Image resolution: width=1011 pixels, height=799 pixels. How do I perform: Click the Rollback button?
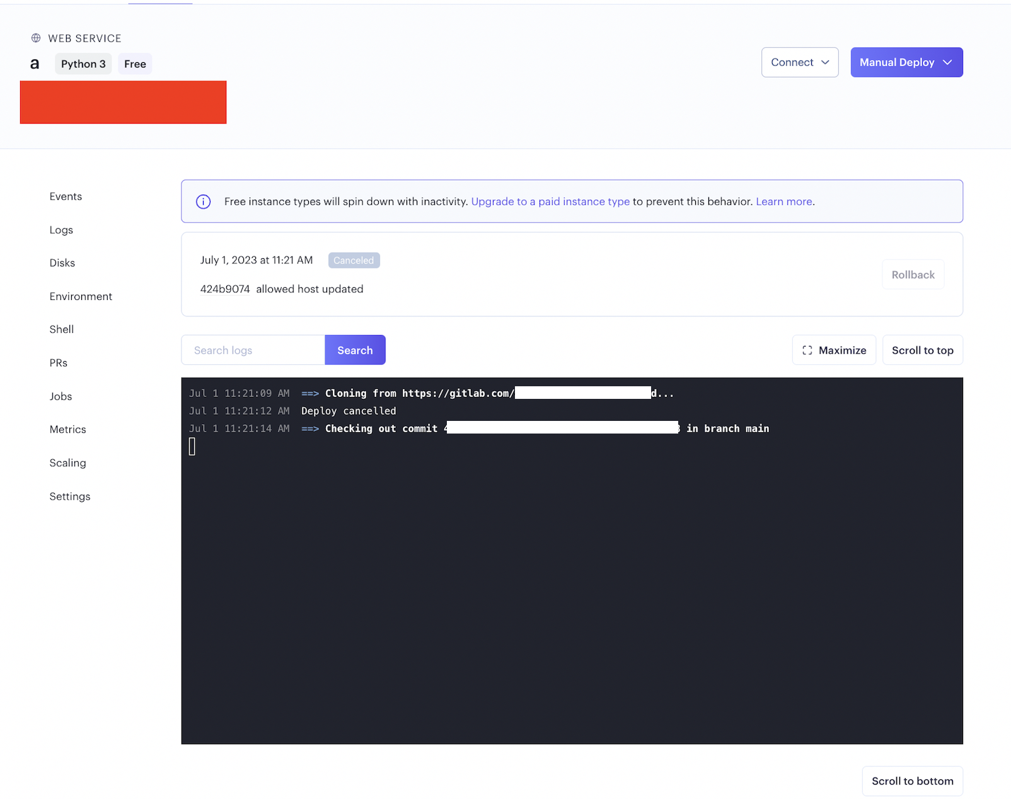(x=913, y=275)
